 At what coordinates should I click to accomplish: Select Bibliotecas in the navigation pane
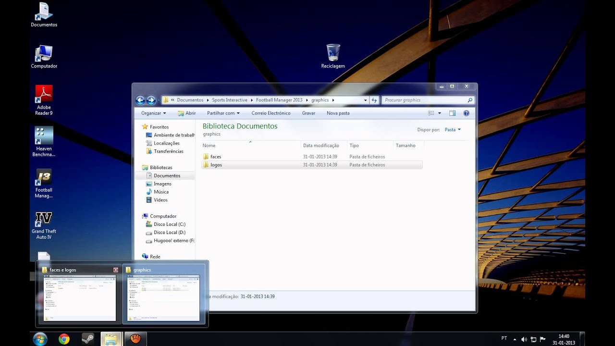161,167
